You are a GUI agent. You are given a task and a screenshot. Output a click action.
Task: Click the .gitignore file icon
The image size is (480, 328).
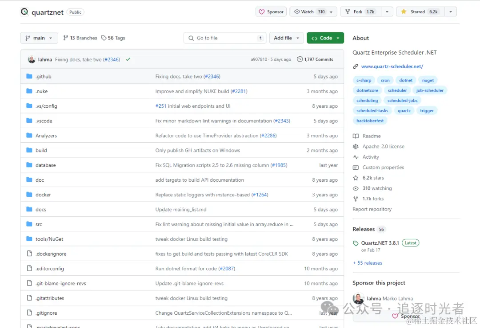(x=29, y=313)
